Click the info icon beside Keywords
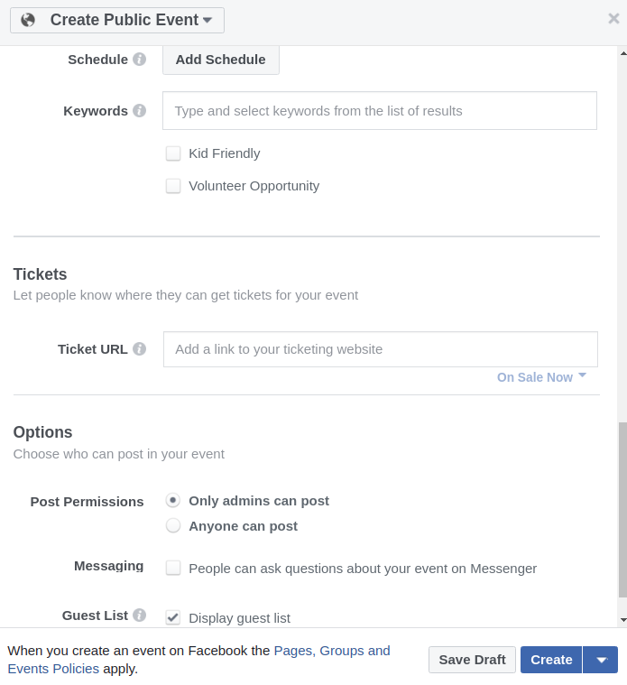This screenshot has width=627, height=685. (140, 111)
